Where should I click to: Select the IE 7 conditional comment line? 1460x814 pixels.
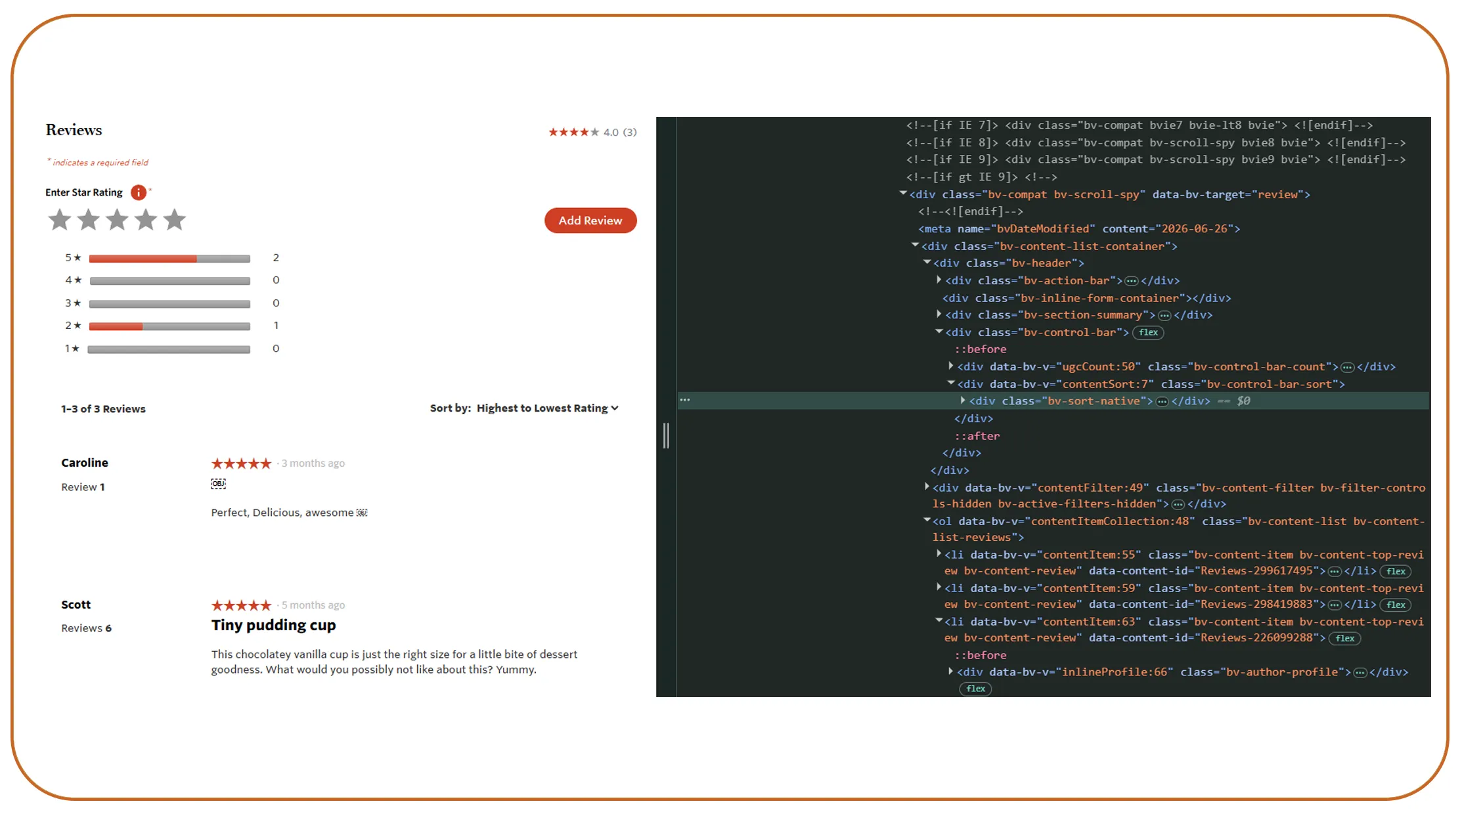(x=1139, y=125)
